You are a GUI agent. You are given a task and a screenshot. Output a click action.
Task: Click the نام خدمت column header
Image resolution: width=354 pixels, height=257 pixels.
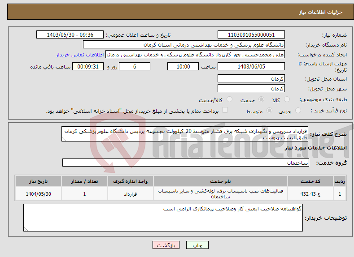coord(220,181)
